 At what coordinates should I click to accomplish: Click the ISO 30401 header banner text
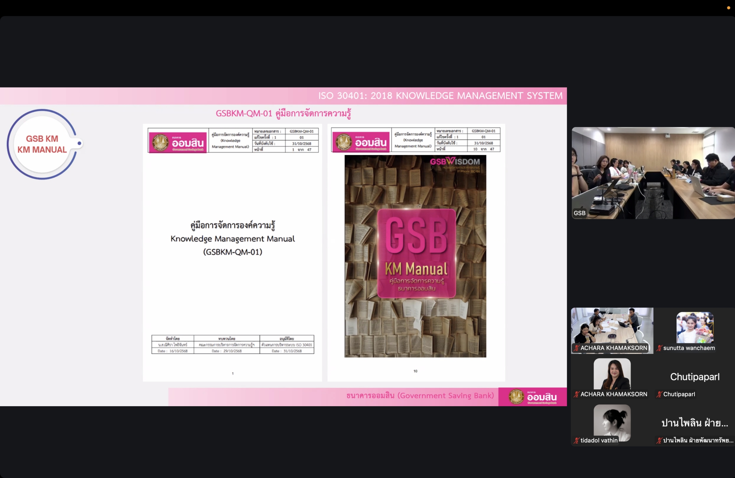[440, 96]
